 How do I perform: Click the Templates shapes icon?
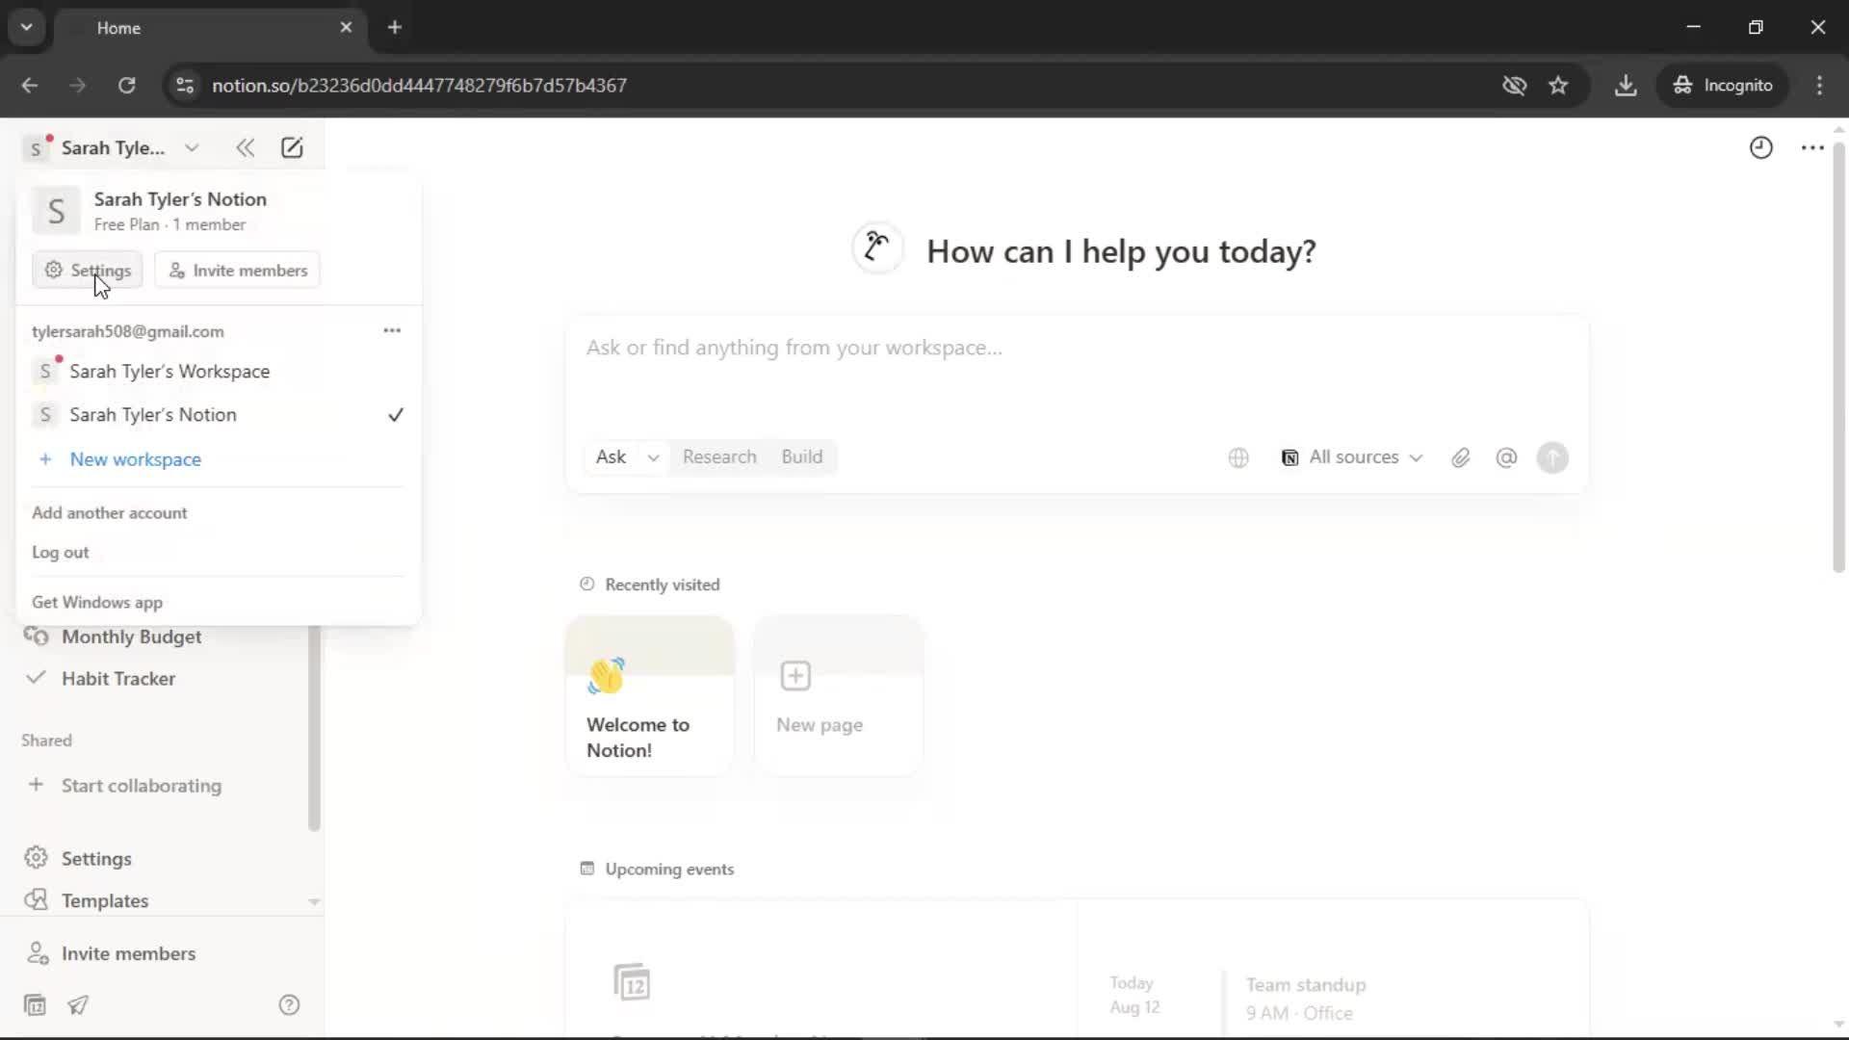pos(36,899)
